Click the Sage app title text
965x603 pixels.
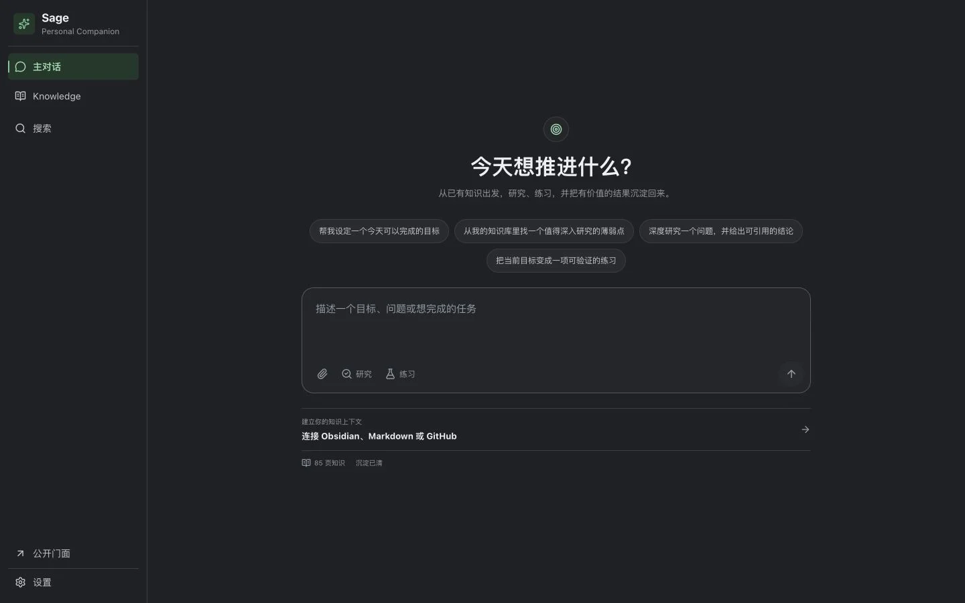coord(55,18)
